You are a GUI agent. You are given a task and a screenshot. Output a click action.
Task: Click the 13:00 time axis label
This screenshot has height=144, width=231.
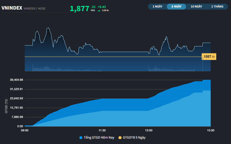click(x=149, y=131)
